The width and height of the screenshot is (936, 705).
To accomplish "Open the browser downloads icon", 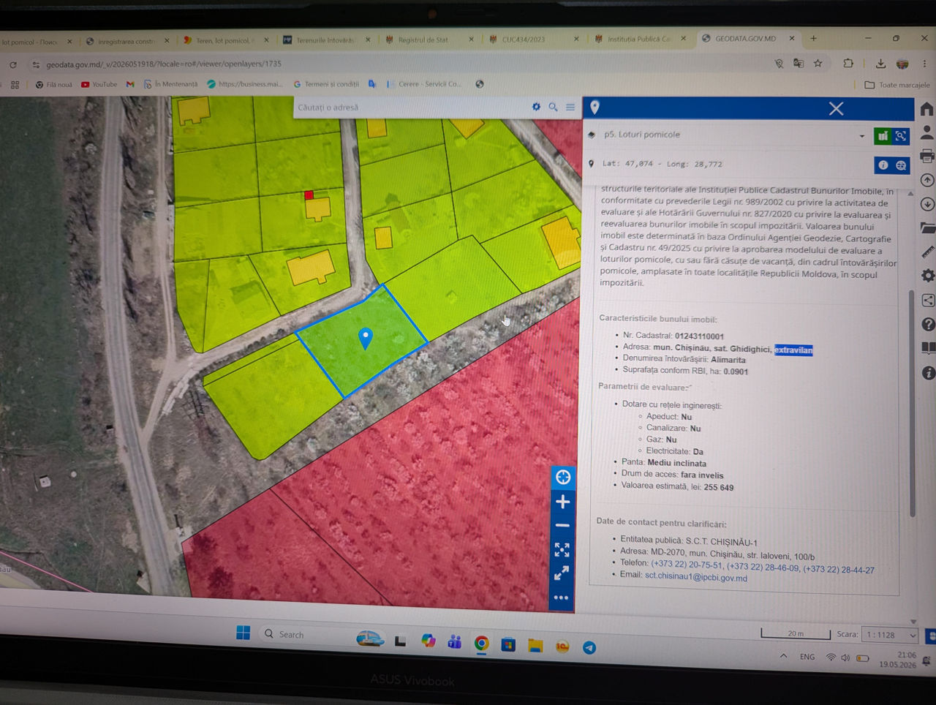I will point(880,64).
